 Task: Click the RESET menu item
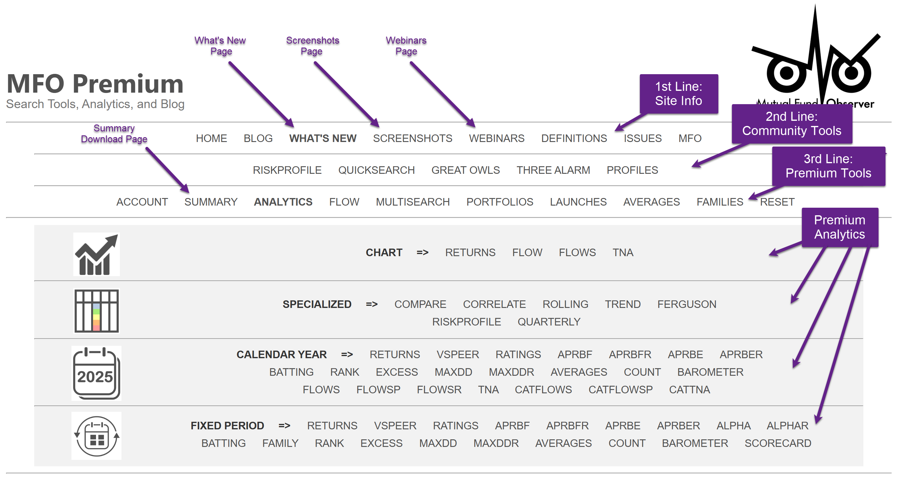point(777,202)
